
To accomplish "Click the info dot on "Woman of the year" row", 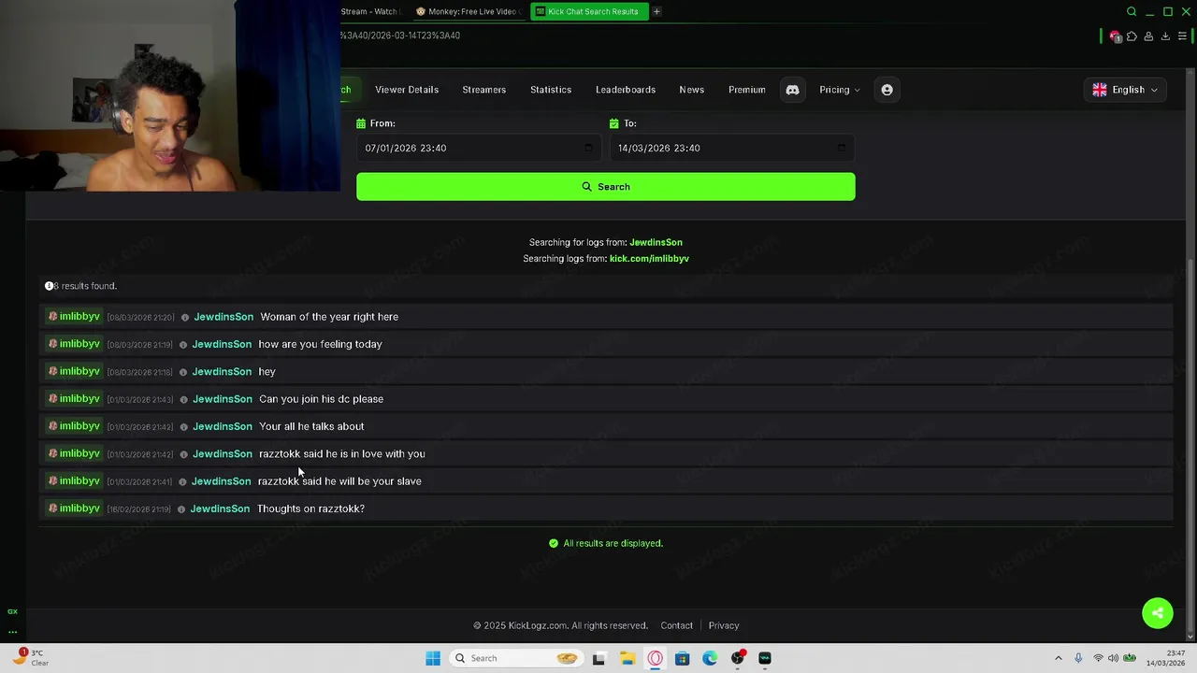I will (185, 317).
